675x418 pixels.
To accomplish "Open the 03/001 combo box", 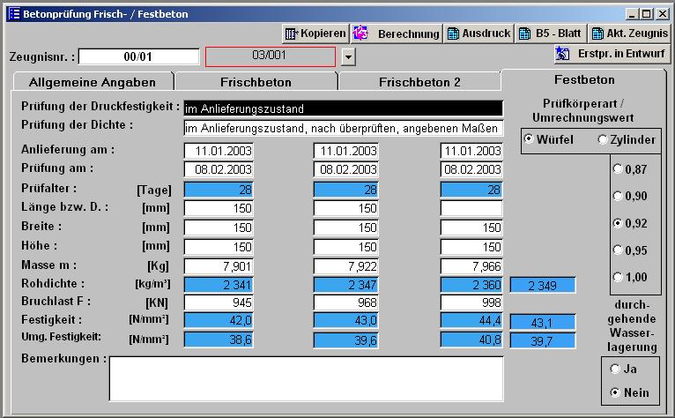I will (271, 56).
